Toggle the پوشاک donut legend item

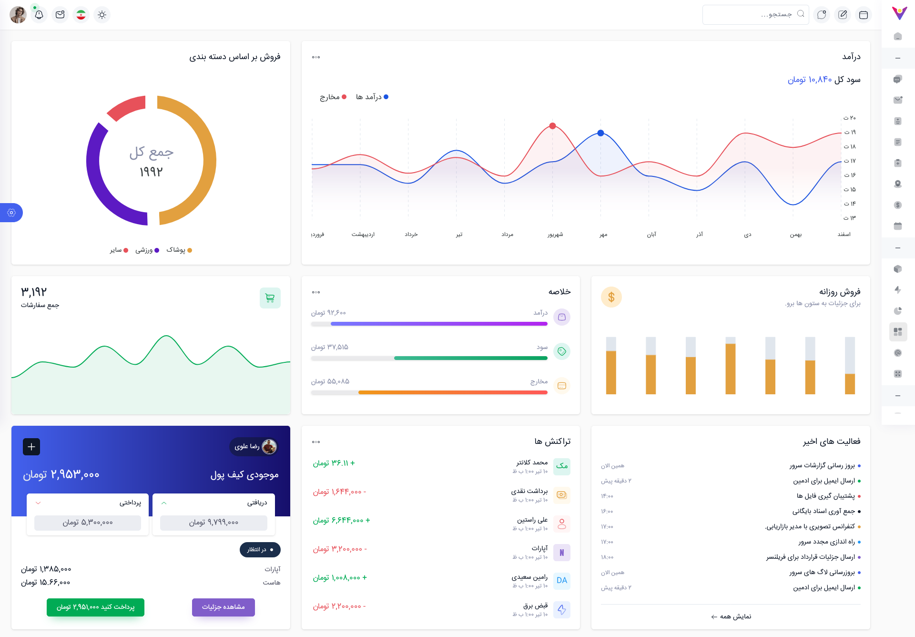click(x=179, y=250)
